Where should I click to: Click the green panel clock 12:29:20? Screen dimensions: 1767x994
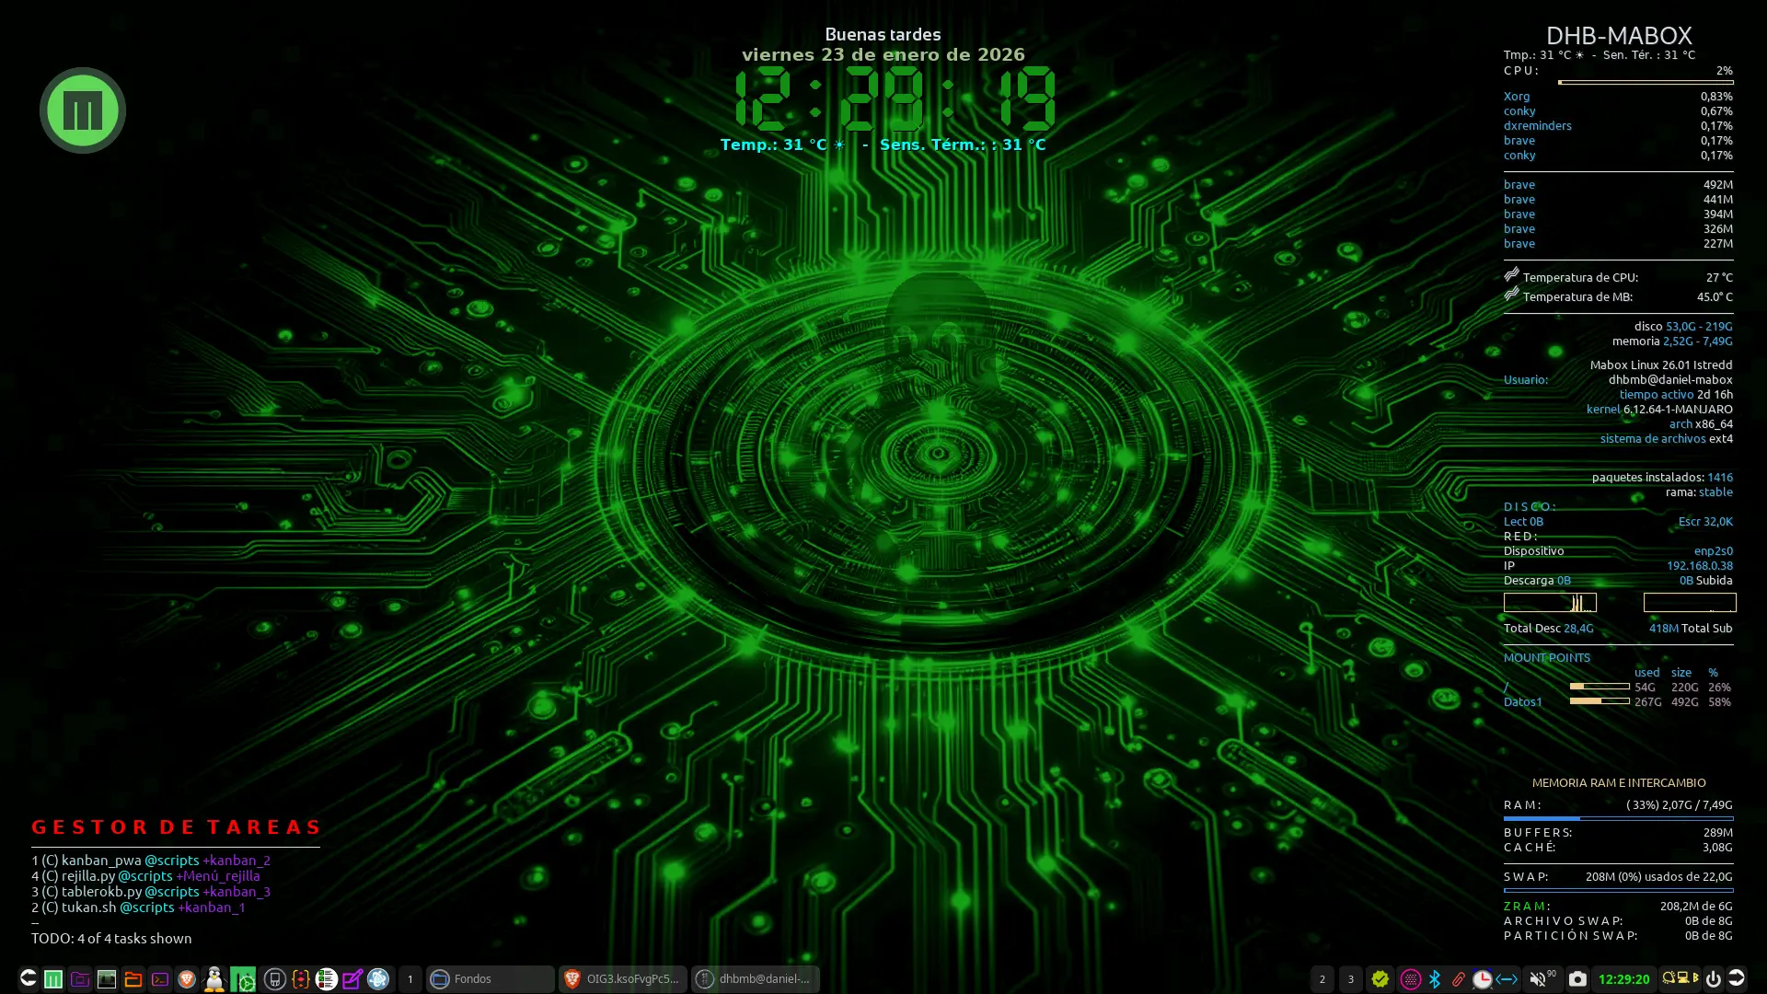(x=1623, y=979)
